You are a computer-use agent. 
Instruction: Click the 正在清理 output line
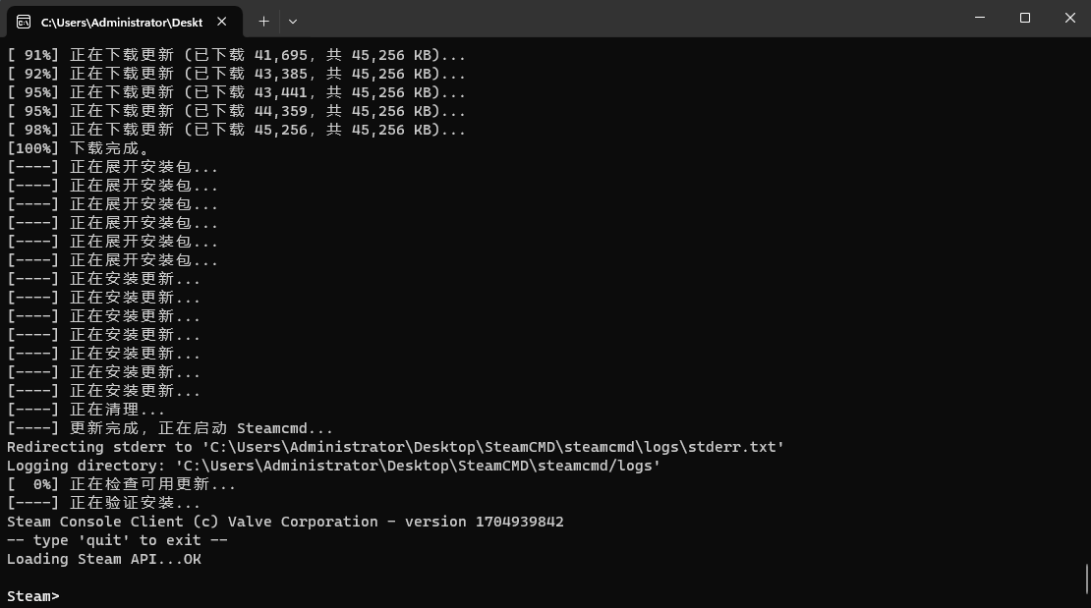click(x=86, y=409)
